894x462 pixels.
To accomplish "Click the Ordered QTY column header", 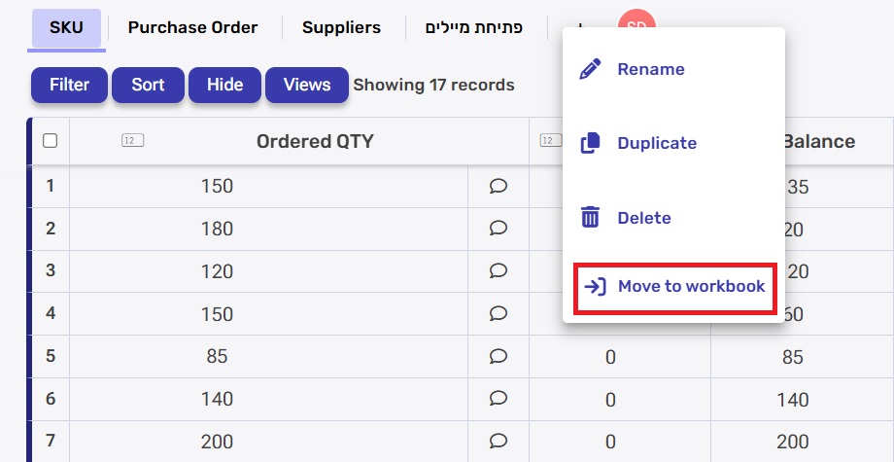I will (x=315, y=142).
